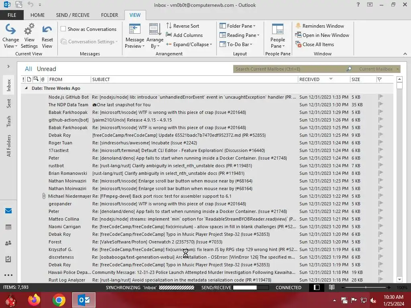The width and height of the screenshot is (411, 308).
Task: Open the Reading Pane dropdown
Action: (x=239, y=35)
